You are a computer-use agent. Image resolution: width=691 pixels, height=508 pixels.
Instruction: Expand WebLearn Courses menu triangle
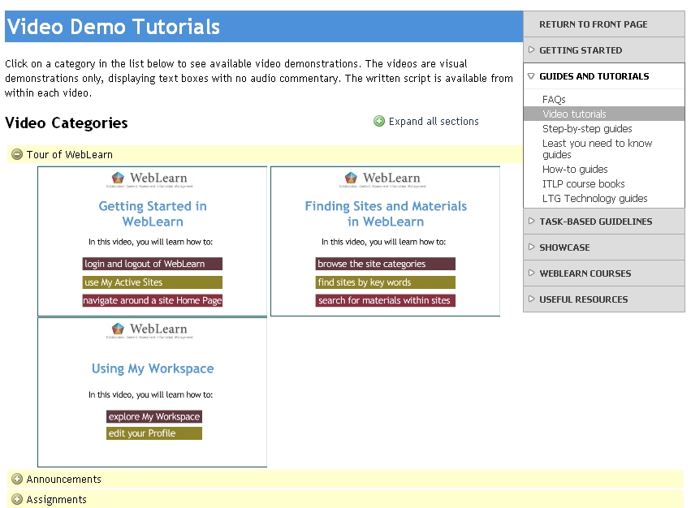pyautogui.click(x=532, y=273)
